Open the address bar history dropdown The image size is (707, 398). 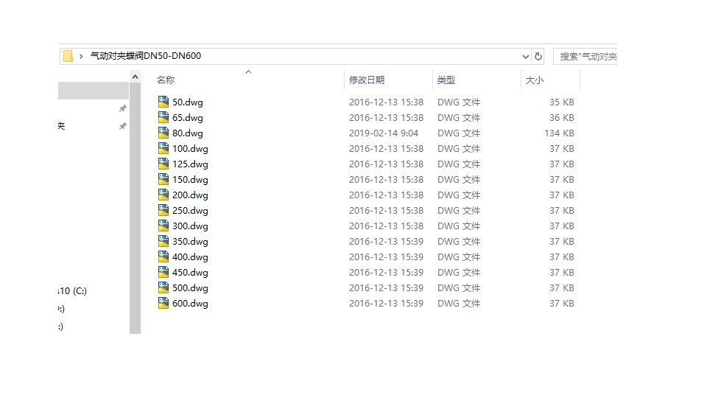click(525, 57)
